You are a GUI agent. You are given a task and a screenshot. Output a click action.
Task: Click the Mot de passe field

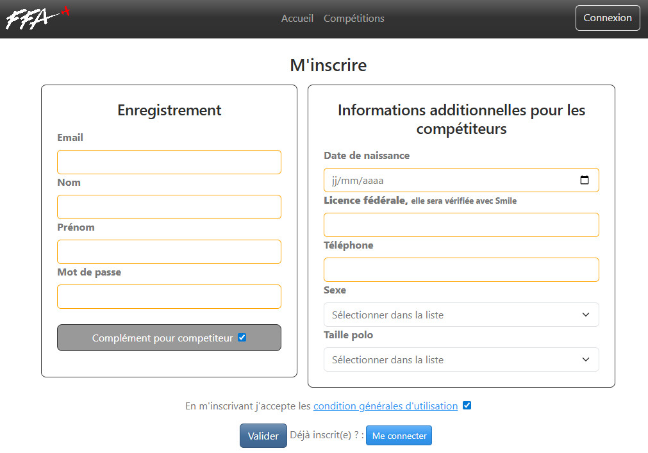click(169, 297)
